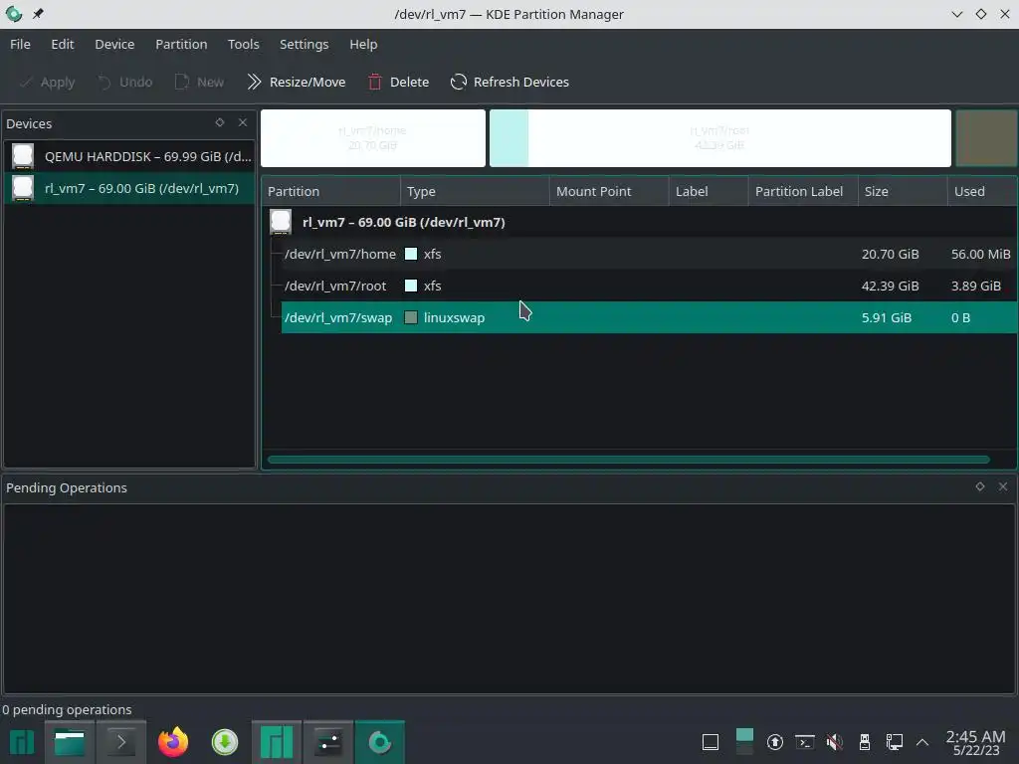Click the root block in the partition graph
1019x764 pixels.
[x=720, y=137]
